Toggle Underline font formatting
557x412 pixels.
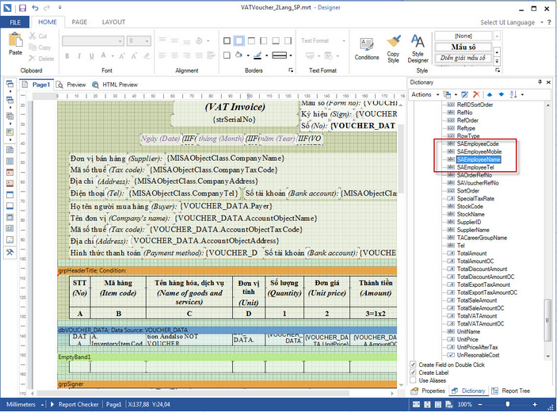coord(92,55)
